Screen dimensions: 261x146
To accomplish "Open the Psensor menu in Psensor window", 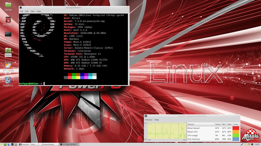I will pyautogui.click(x=149, y=120).
